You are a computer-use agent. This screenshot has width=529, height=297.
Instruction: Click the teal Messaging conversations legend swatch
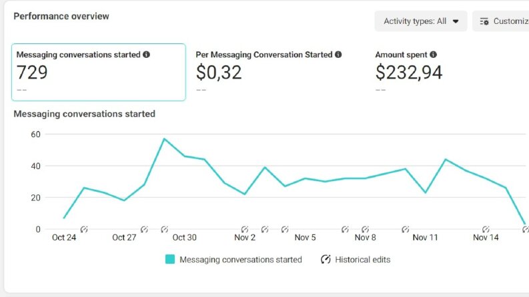click(170, 259)
